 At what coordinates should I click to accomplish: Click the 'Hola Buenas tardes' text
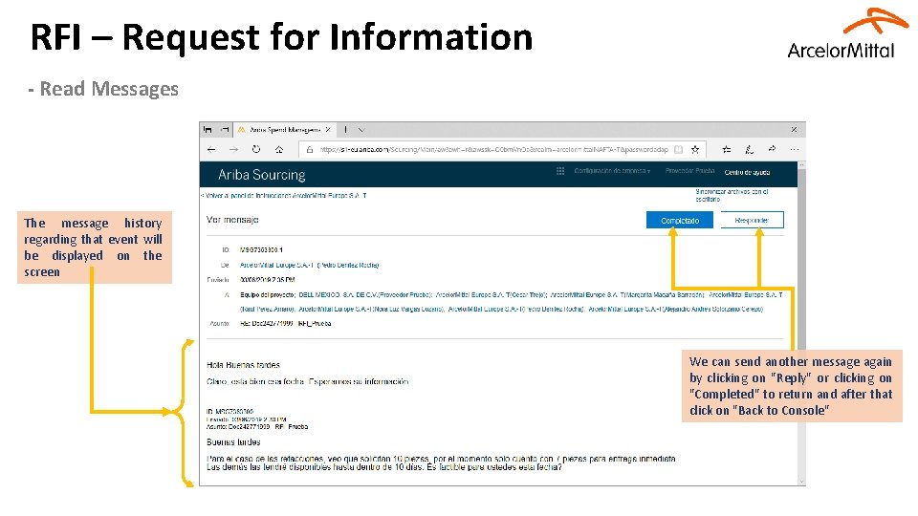tap(243, 365)
